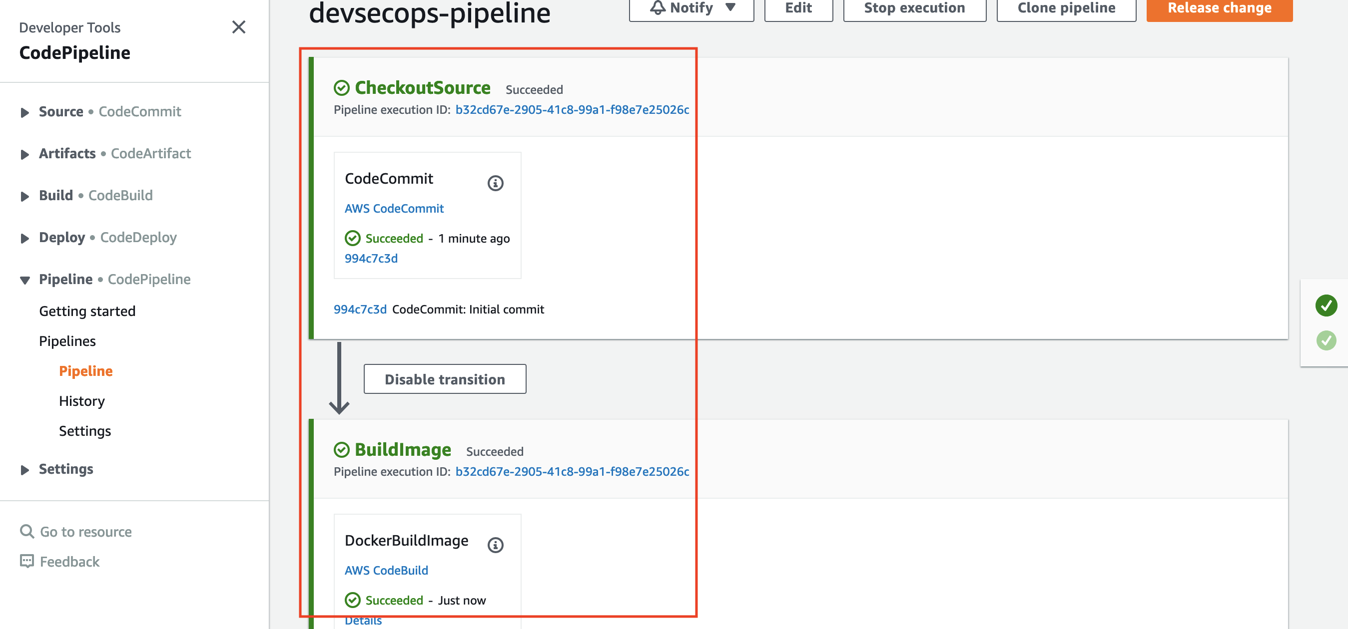
Task: Collapse the Pipeline CodePipeline section
Action: click(x=24, y=280)
